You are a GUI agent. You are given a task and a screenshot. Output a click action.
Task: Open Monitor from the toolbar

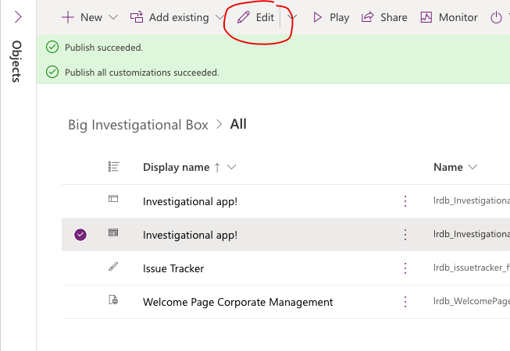coord(449,17)
